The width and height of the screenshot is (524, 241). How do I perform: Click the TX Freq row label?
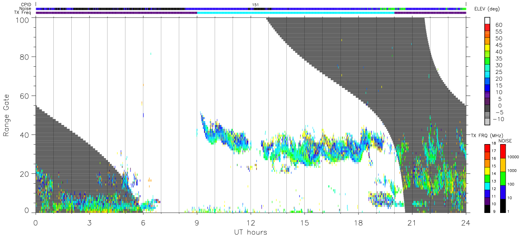coord(23,12)
